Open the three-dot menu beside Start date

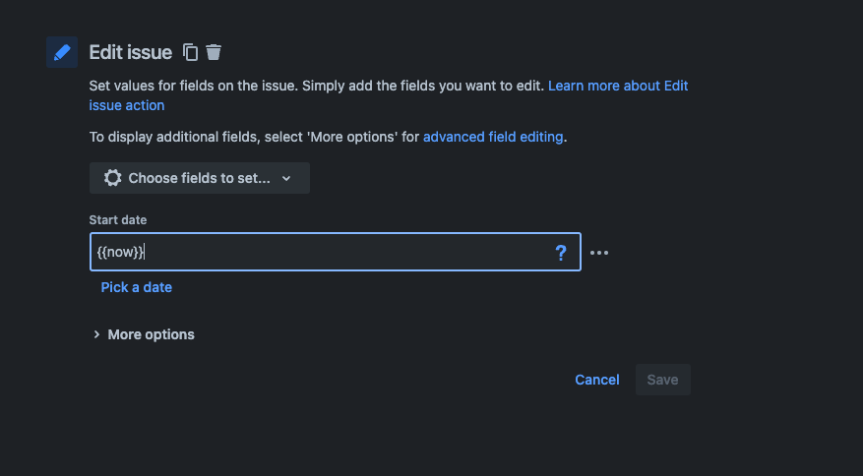599,253
